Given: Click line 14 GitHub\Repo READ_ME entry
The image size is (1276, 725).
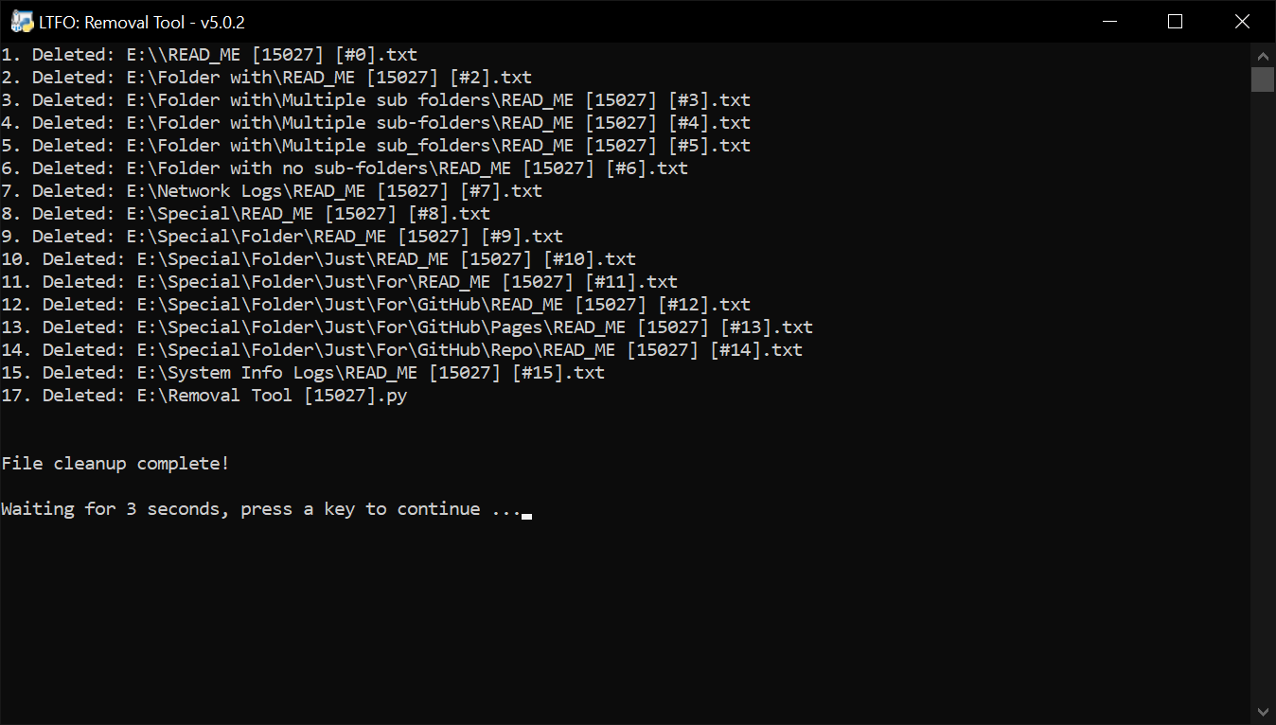Looking at the screenshot, I should (x=401, y=350).
